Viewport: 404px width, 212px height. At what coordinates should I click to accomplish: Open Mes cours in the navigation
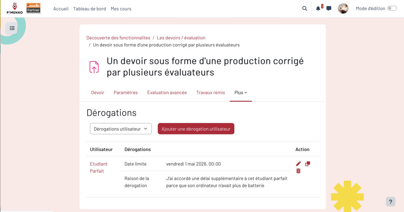click(x=121, y=9)
